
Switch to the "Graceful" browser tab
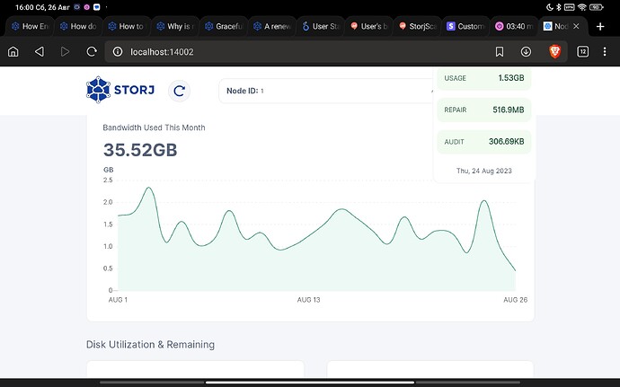(x=226, y=27)
